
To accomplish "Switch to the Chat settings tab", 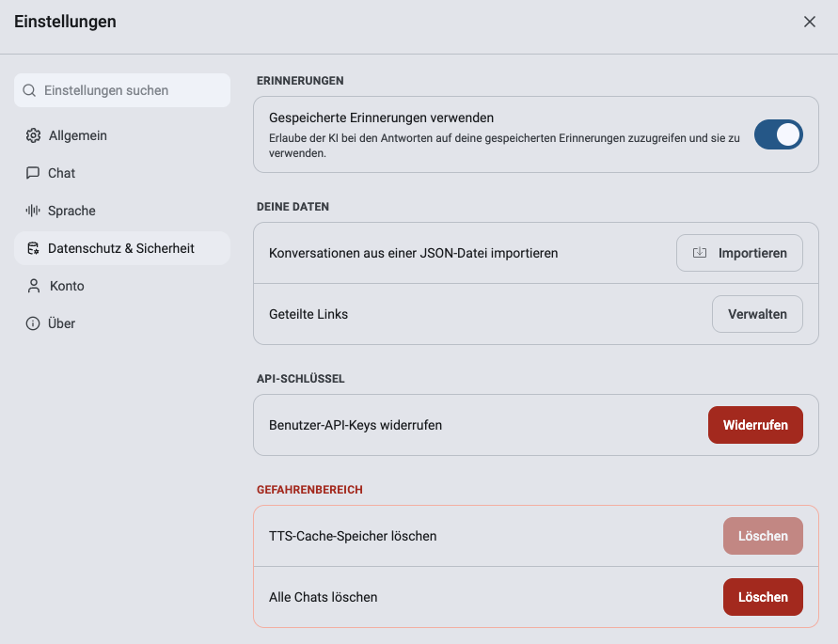I will [x=122, y=173].
